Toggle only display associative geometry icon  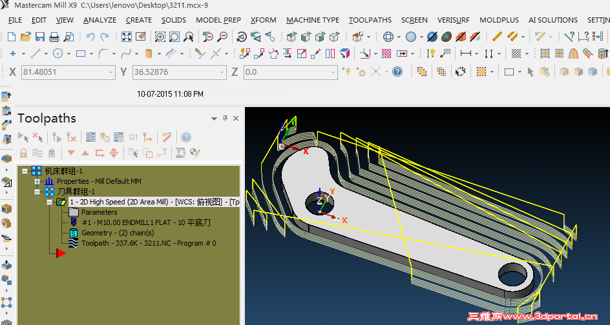tap(147, 153)
